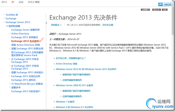This screenshot has height=111, width=175.
Task: Expand the TechNet 库 node arrow
Action: tap(4, 15)
